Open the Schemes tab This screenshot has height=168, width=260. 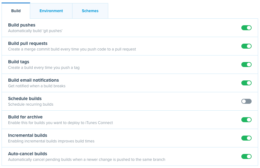90,11
